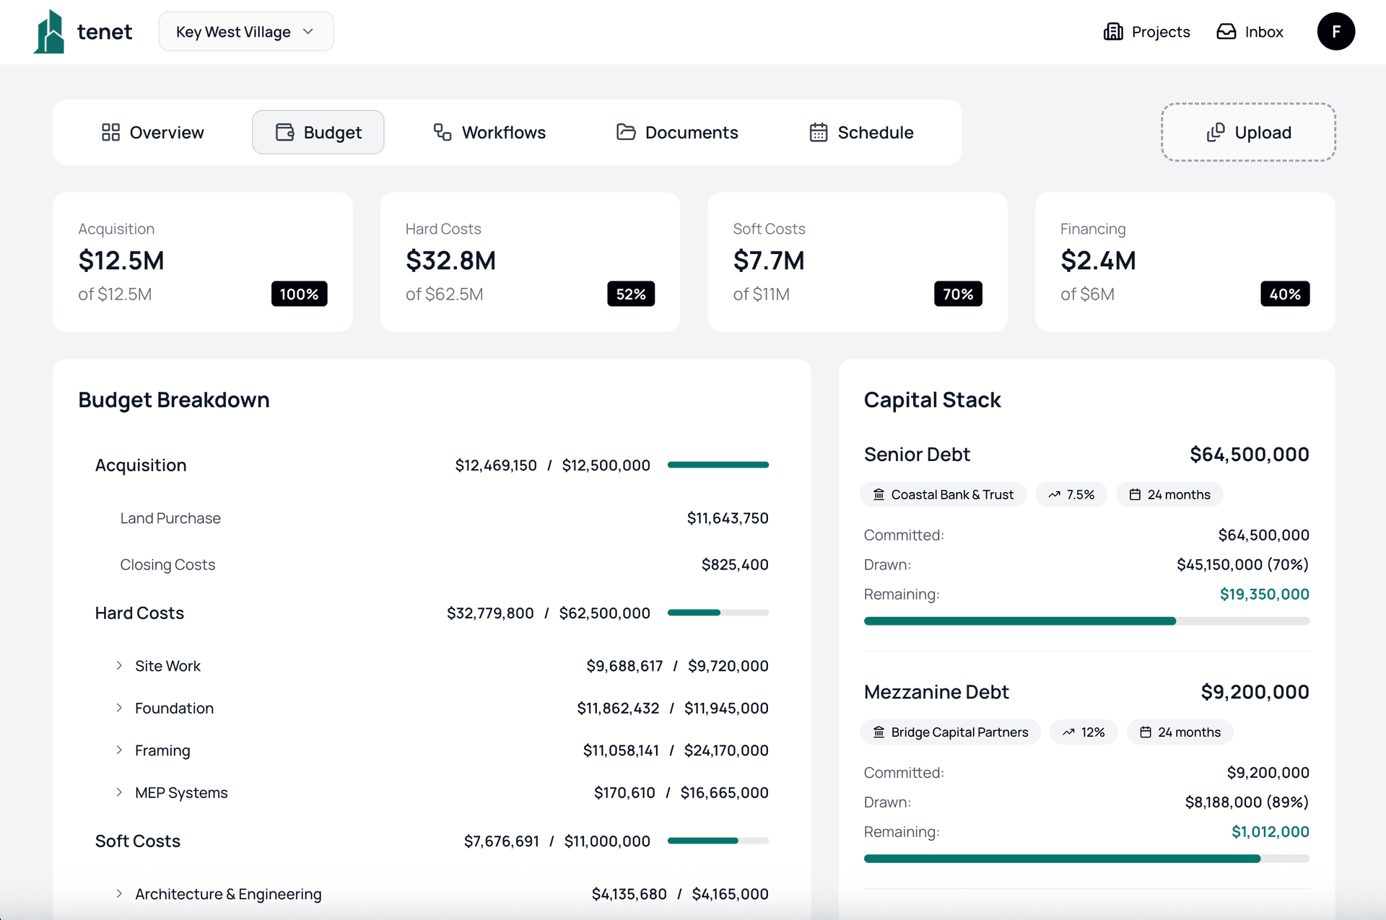
Task: Click the Senior Debt drawdown progress bar
Action: (1086, 621)
